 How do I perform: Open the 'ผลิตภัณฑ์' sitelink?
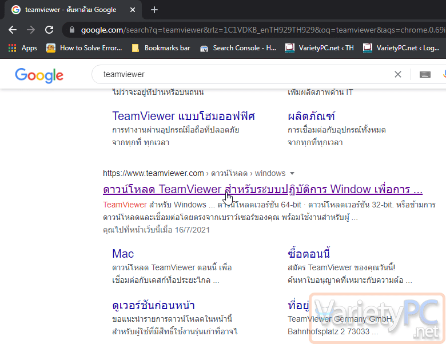click(311, 116)
